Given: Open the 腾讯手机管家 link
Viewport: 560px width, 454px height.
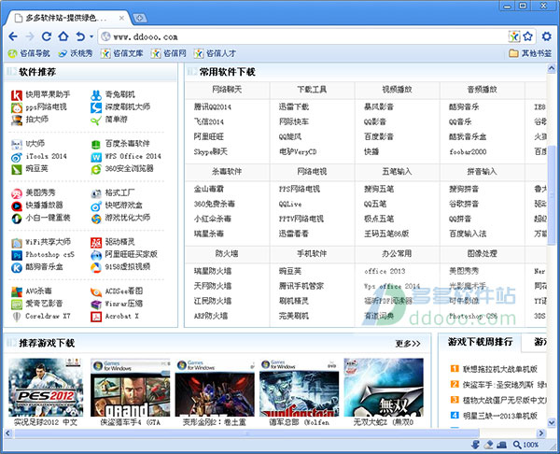Looking at the screenshot, I should [x=301, y=286].
